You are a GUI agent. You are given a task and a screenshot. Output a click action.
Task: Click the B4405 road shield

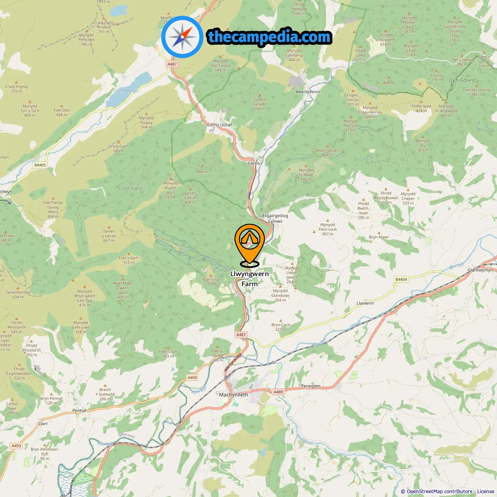click(x=40, y=165)
